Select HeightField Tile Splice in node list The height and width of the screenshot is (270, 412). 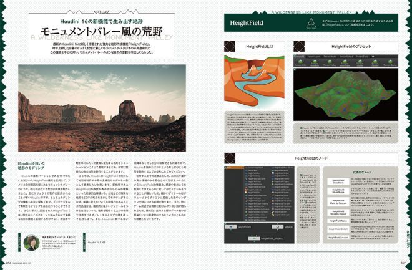coord(282,201)
